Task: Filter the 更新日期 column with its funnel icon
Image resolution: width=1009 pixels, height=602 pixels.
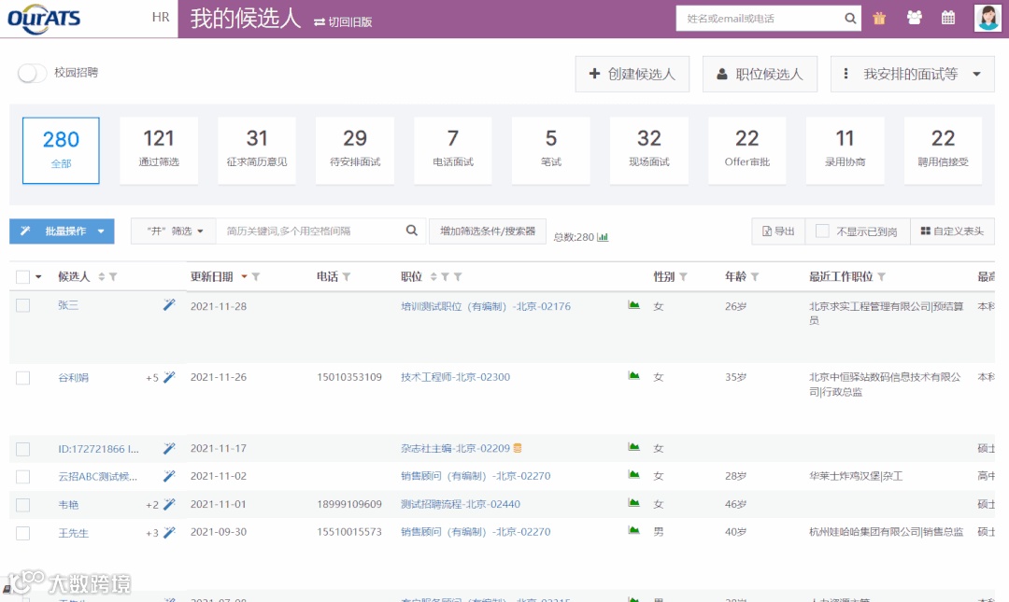Action: click(x=255, y=276)
